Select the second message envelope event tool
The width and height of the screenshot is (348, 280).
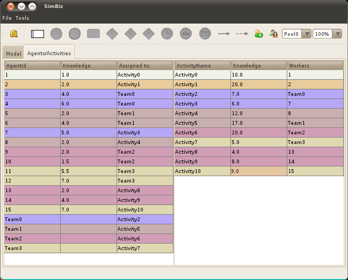pyautogui.click(x=205, y=34)
